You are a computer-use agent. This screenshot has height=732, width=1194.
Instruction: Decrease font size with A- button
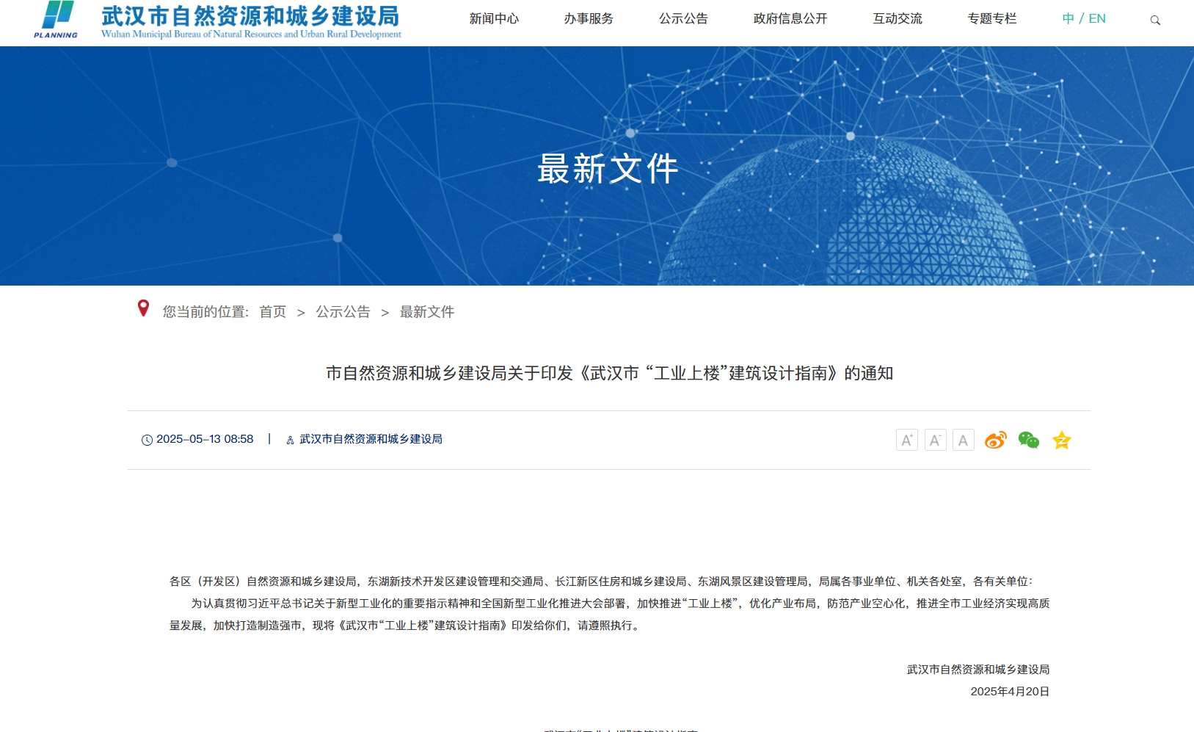tap(935, 440)
